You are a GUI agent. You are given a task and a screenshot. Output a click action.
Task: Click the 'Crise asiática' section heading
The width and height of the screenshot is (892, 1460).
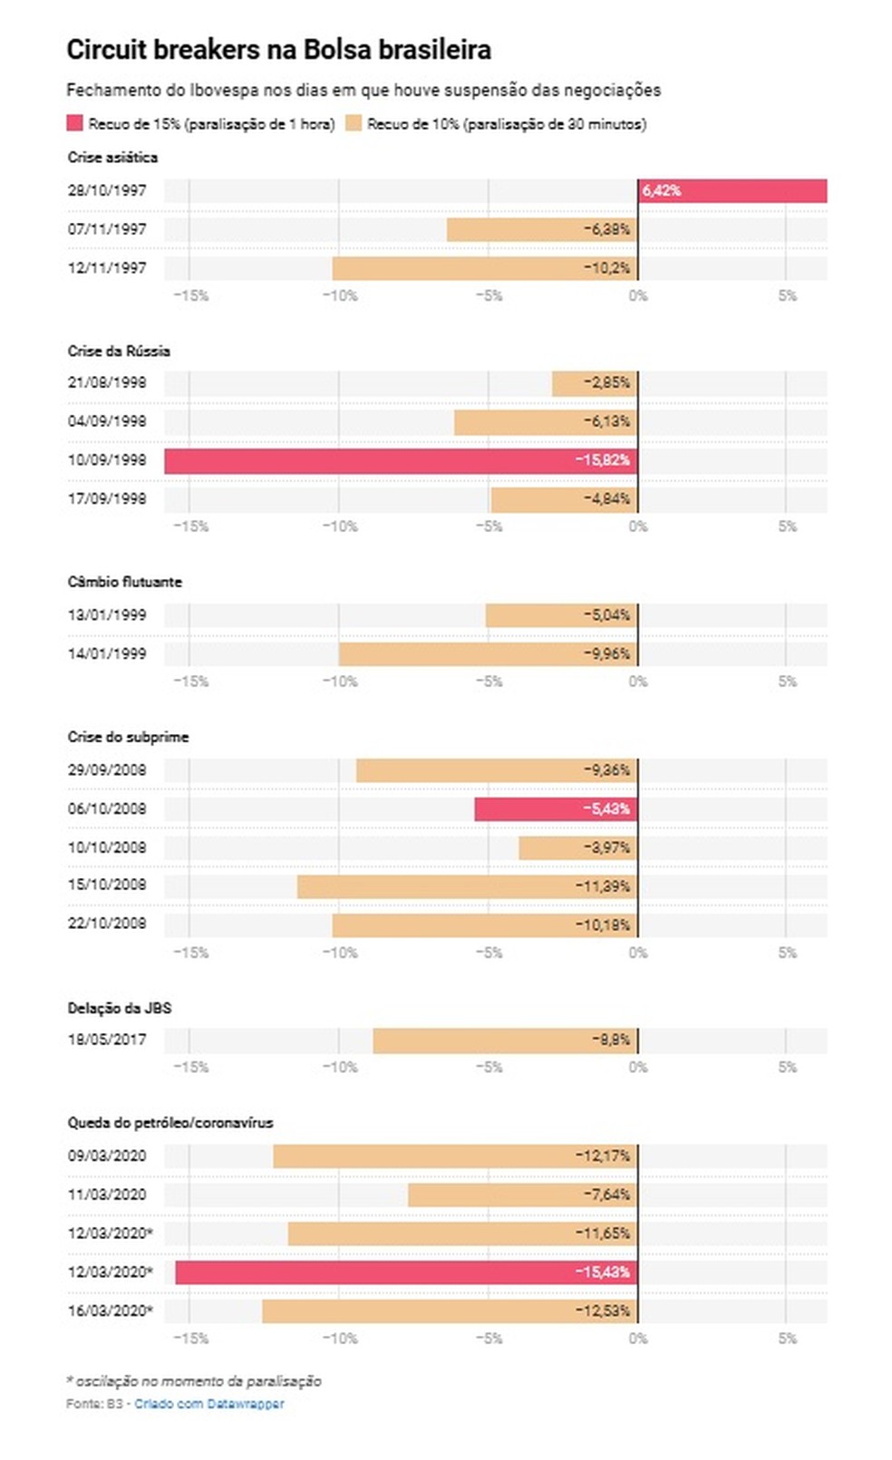coord(112,157)
